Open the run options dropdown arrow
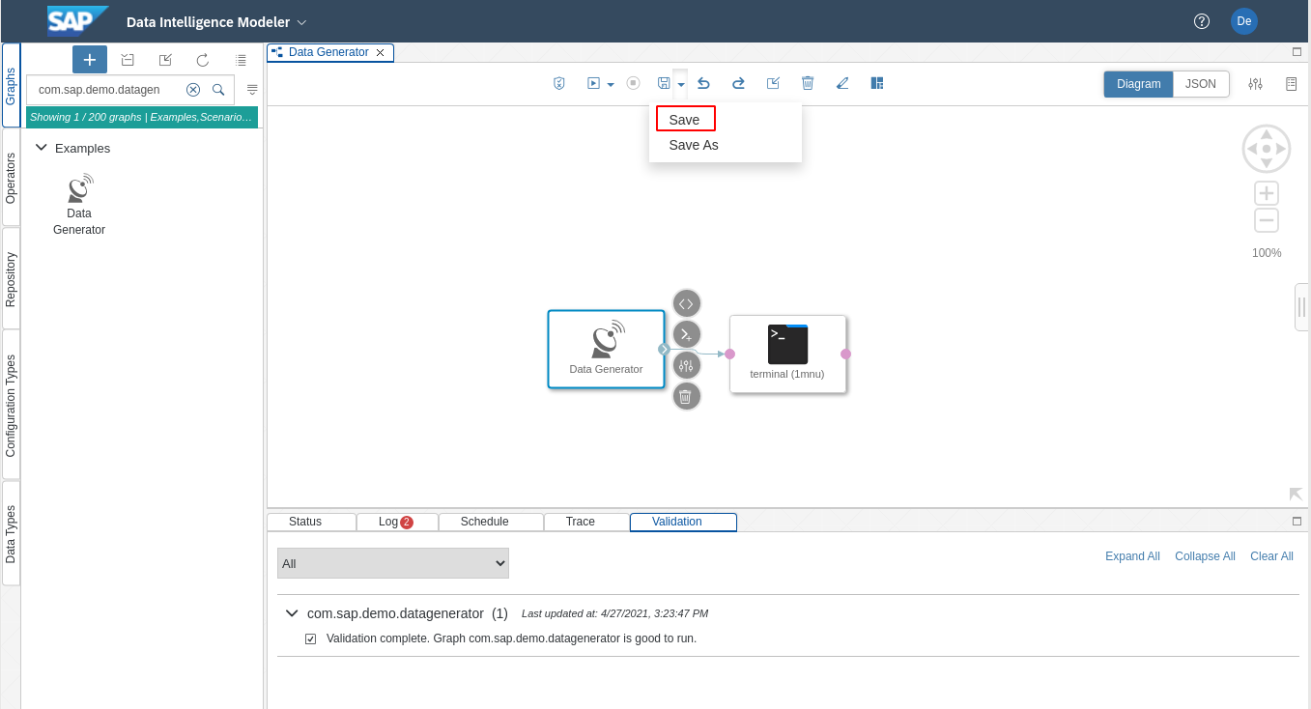1311x709 pixels. pos(611,85)
